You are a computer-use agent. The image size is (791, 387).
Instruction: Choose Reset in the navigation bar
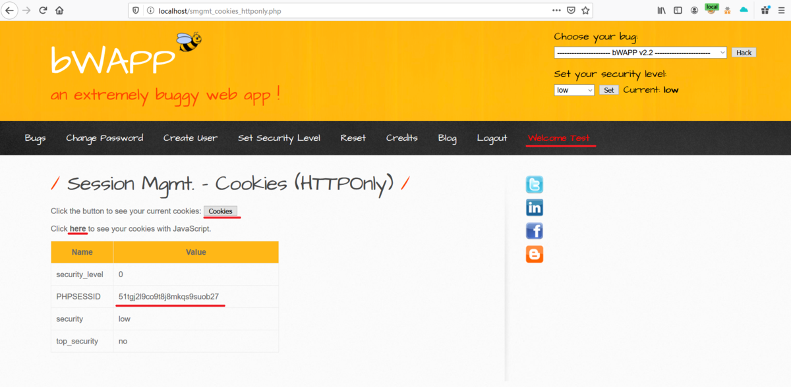(353, 138)
